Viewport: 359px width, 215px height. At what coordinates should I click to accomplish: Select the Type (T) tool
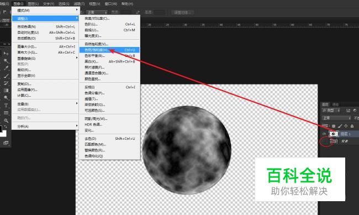(6, 105)
